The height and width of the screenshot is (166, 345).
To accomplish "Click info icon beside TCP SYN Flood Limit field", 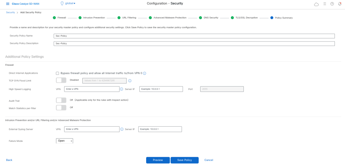I will [x=130, y=80].
